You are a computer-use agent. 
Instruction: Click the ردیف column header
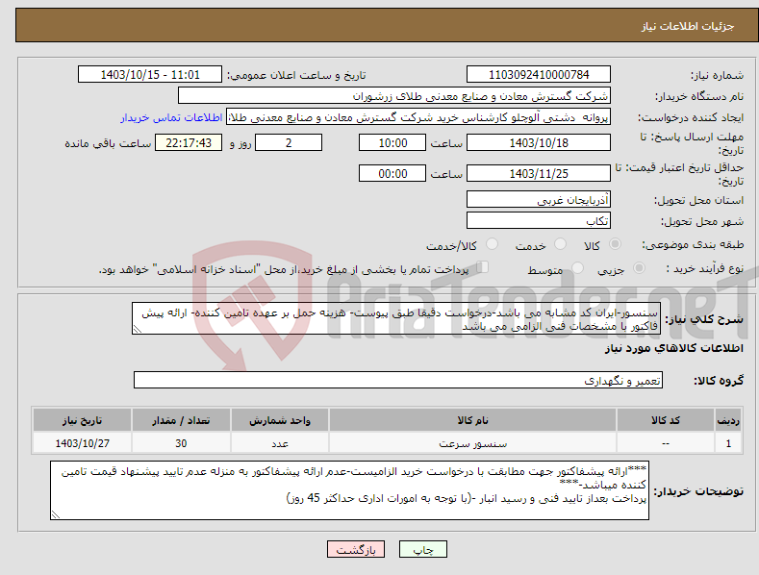pyautogui.click(x=728, y=420)
